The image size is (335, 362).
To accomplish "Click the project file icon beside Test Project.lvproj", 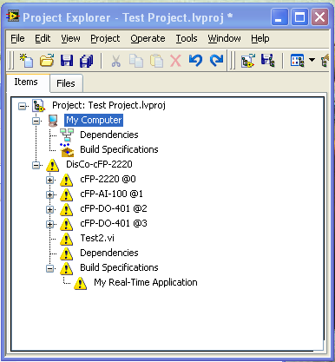I will [38, 106].
